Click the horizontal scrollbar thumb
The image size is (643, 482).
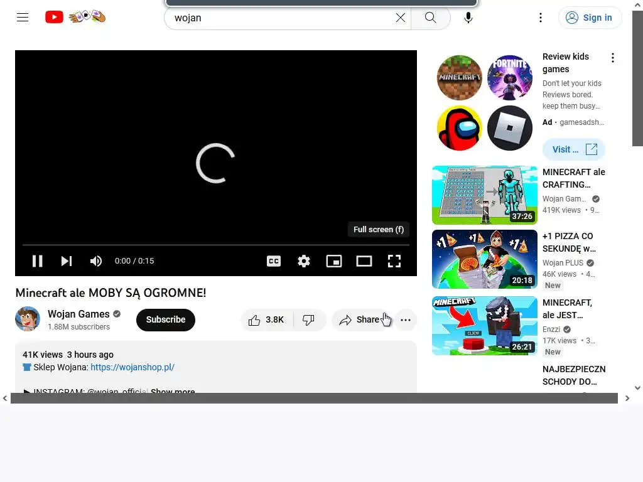click(314, 398)
